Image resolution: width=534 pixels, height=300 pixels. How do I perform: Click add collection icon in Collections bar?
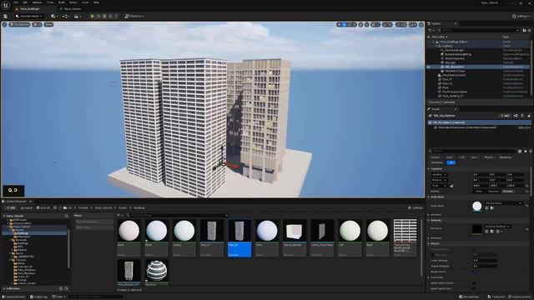tap(61, 288)
